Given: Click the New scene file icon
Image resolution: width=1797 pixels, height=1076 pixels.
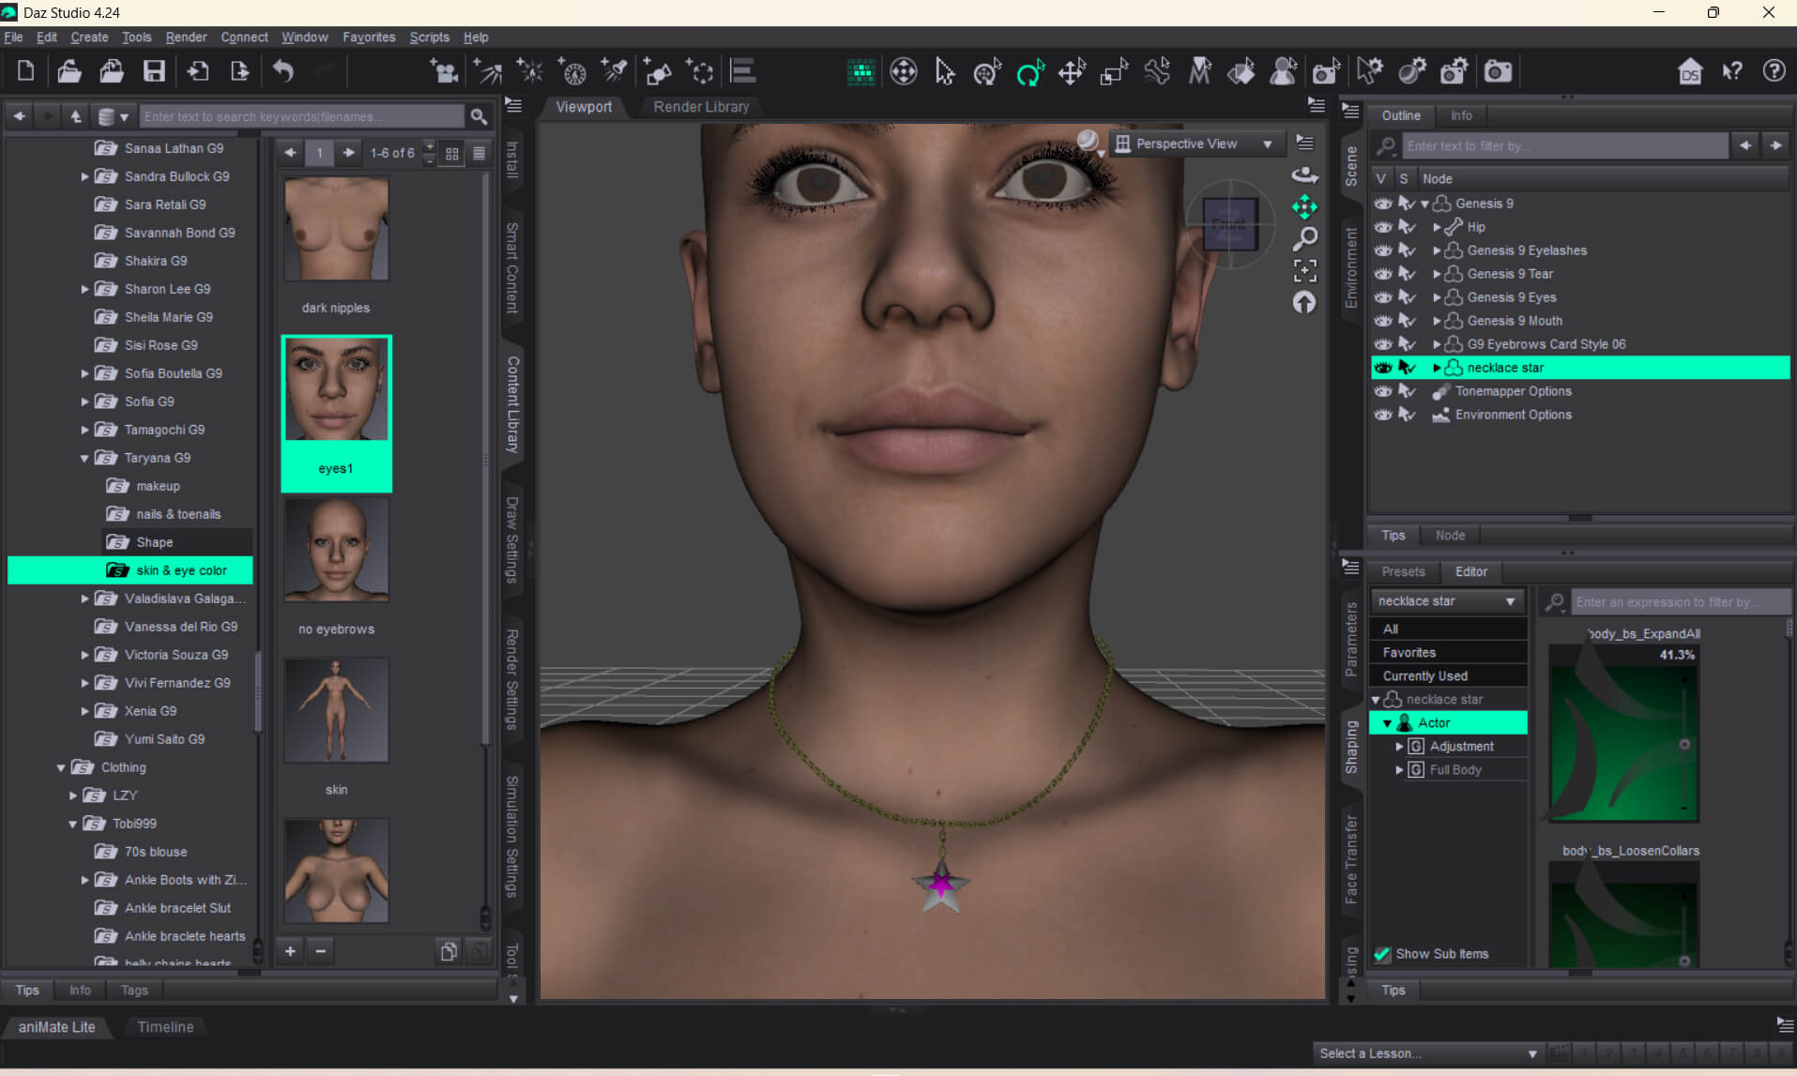Looking at the screenshot, I should point(25,71).
